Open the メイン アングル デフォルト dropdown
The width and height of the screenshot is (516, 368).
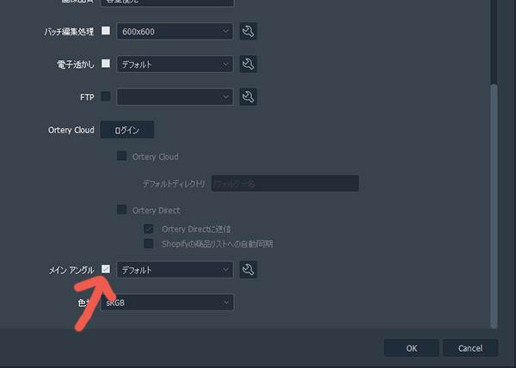point(175,270)
